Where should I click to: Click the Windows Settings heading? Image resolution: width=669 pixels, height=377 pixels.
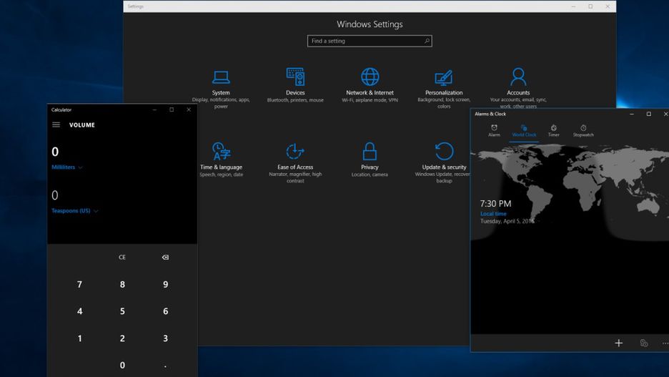370,24
